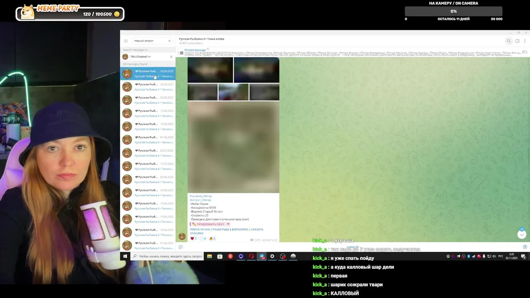Select search result dated 28.08.2025
530x298 pixels.
148,87
